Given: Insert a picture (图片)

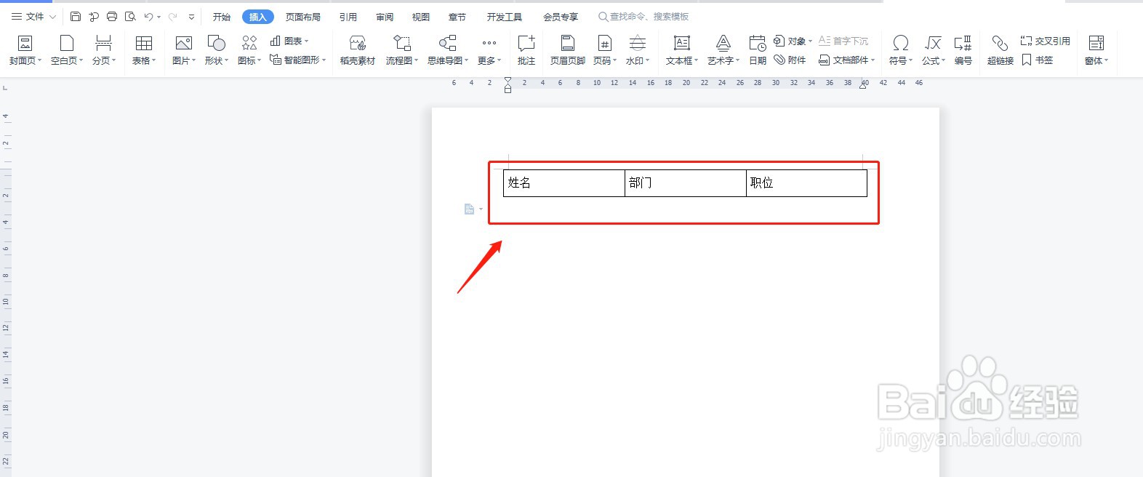Looking at the screenshot, I should pyautogui.click(x=184, y=50).
